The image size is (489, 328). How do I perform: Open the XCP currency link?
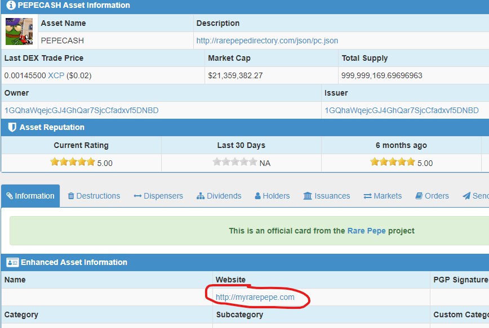click(56, 75)
